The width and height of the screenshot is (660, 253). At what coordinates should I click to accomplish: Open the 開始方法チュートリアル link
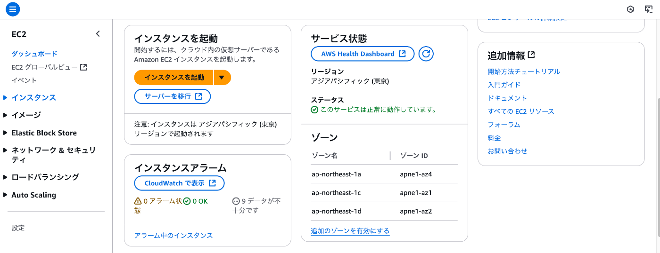click(524, 71)
